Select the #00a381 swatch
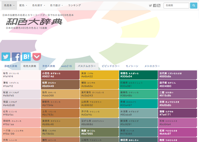 point(139,84)
